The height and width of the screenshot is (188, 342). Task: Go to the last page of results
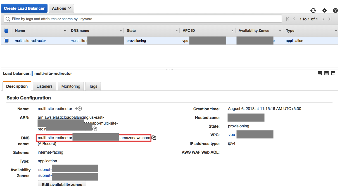[330, 19]
